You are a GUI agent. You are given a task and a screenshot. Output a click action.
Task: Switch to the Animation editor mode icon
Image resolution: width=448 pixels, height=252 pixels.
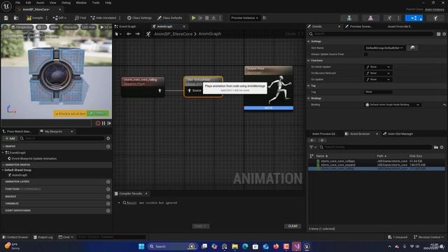click(389, 18)
